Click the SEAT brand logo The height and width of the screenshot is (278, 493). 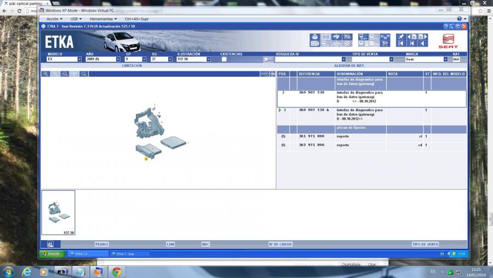click(x=448, y=41)
